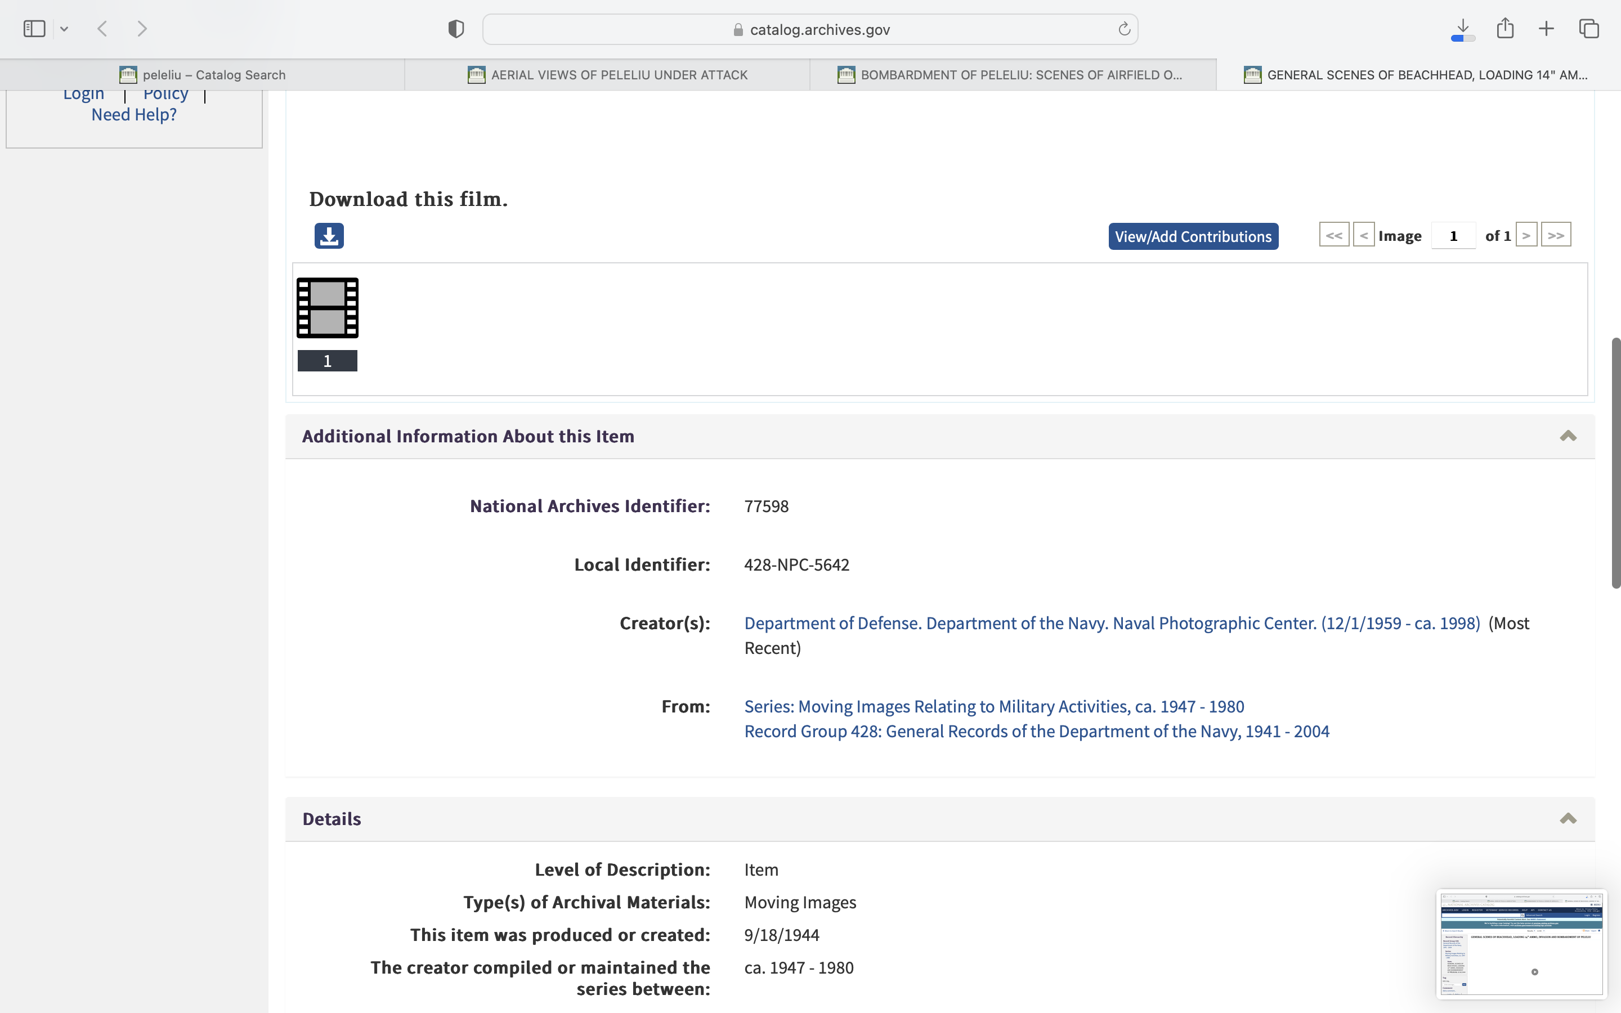1621x1013 pixels.
Task: Click the image number input field
Action: coord(1453,236)
